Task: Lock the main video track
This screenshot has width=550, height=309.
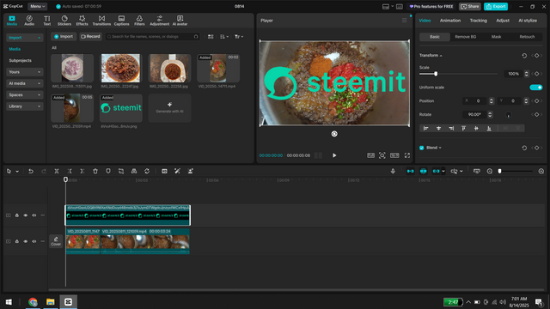Action: pos(17,241)
